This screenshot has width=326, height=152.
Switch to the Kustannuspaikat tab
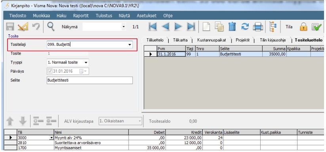212,40
